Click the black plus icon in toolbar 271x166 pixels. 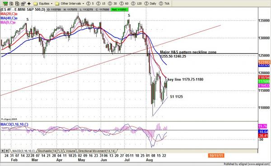click(x=29, y=4)
